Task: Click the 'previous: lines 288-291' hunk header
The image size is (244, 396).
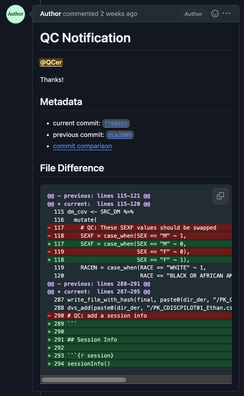Action: click(x=99, y=284)
